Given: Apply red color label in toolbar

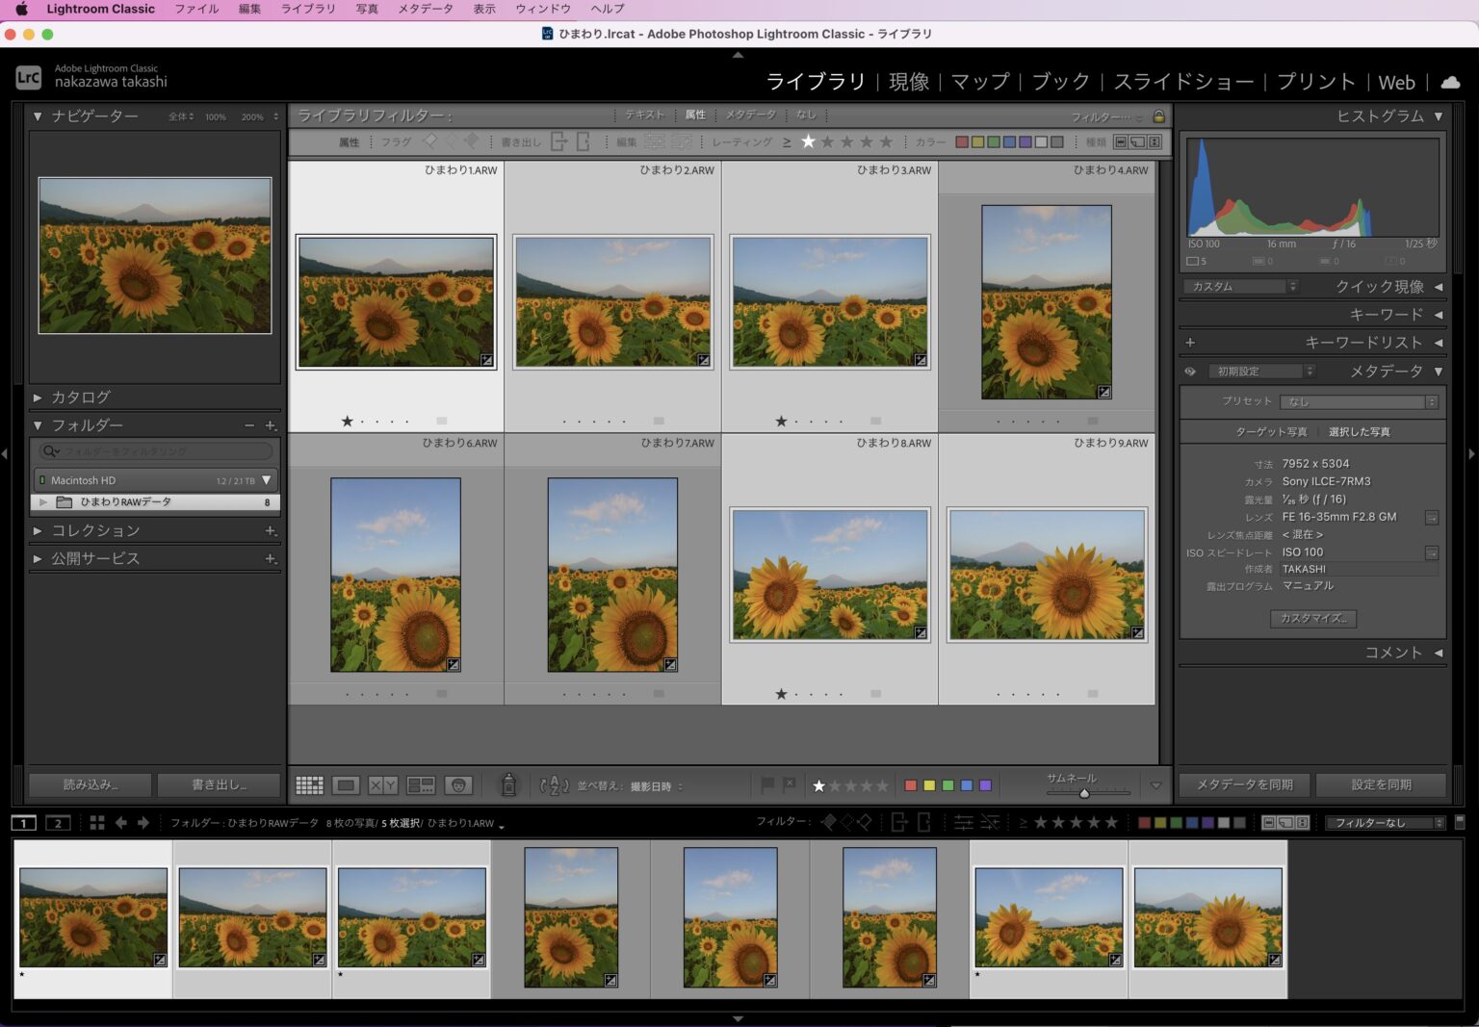Looking at the screenshot, I should point(911,785).
